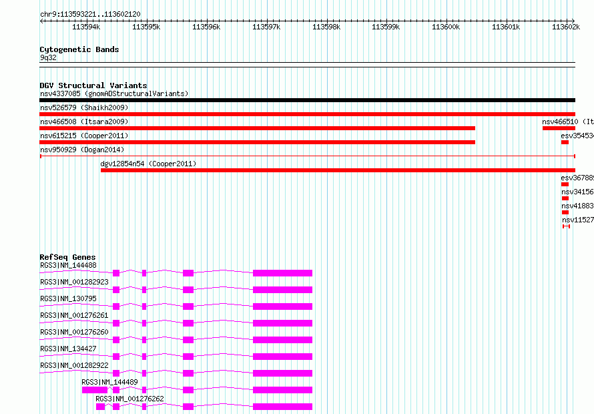Click the RGS3|NM_144489 transcript label
594x414 pixels.
click(x=110, y=382)
